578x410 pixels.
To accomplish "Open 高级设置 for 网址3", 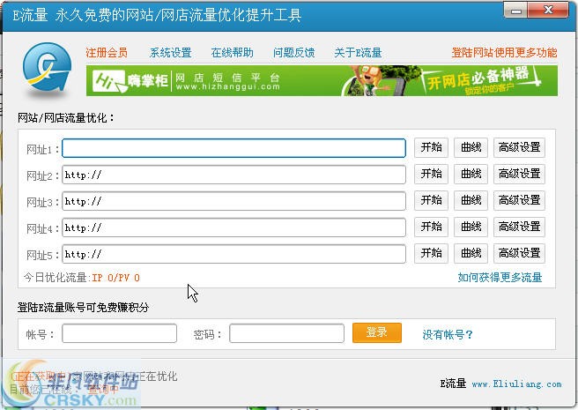I will point(519,200).
